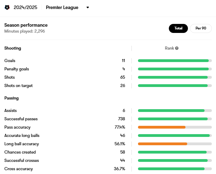Select the Goals stat row label
This screenshot has width=216, height=174.
[x=10, y=61]
